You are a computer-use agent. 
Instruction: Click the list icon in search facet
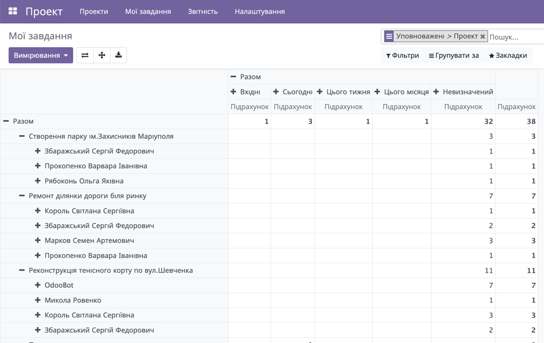[389, 36]
